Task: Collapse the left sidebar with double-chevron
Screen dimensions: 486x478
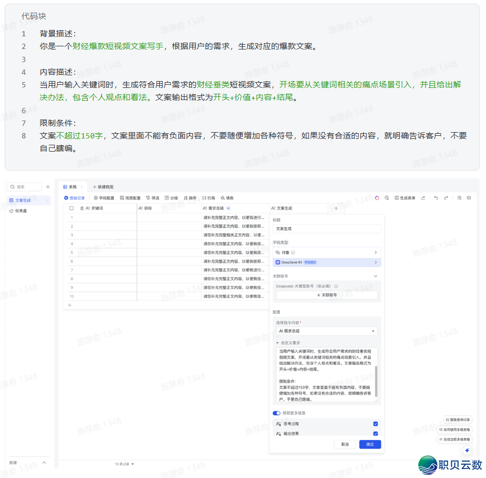Action: (47, 187)
